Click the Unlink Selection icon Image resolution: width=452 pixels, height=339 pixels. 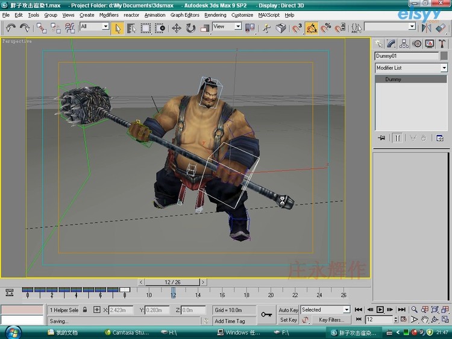tap(55, 28)
